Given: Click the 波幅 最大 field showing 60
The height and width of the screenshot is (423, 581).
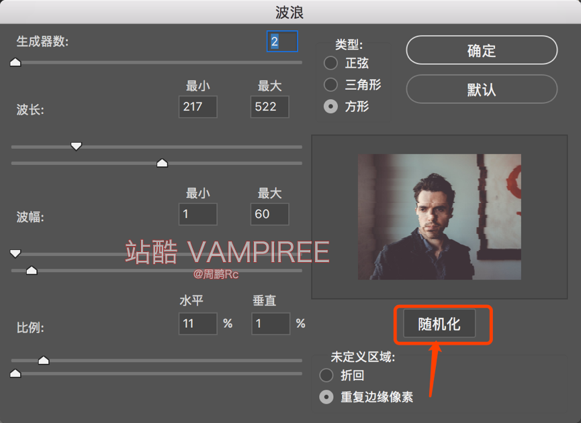Looking at the screenshot, I should 270,214.
